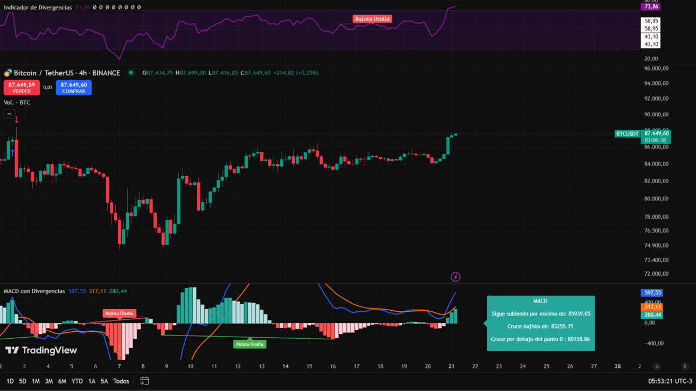696x391 pixels.
Task: Click the green Alcista Oculta label
Action: (249, 344)
